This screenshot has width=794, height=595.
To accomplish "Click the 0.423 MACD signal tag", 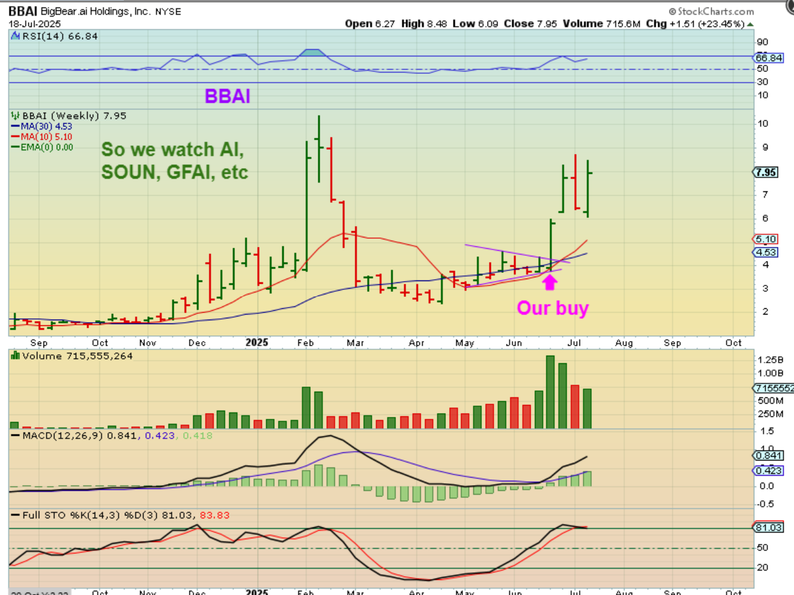I will (769, 471).
